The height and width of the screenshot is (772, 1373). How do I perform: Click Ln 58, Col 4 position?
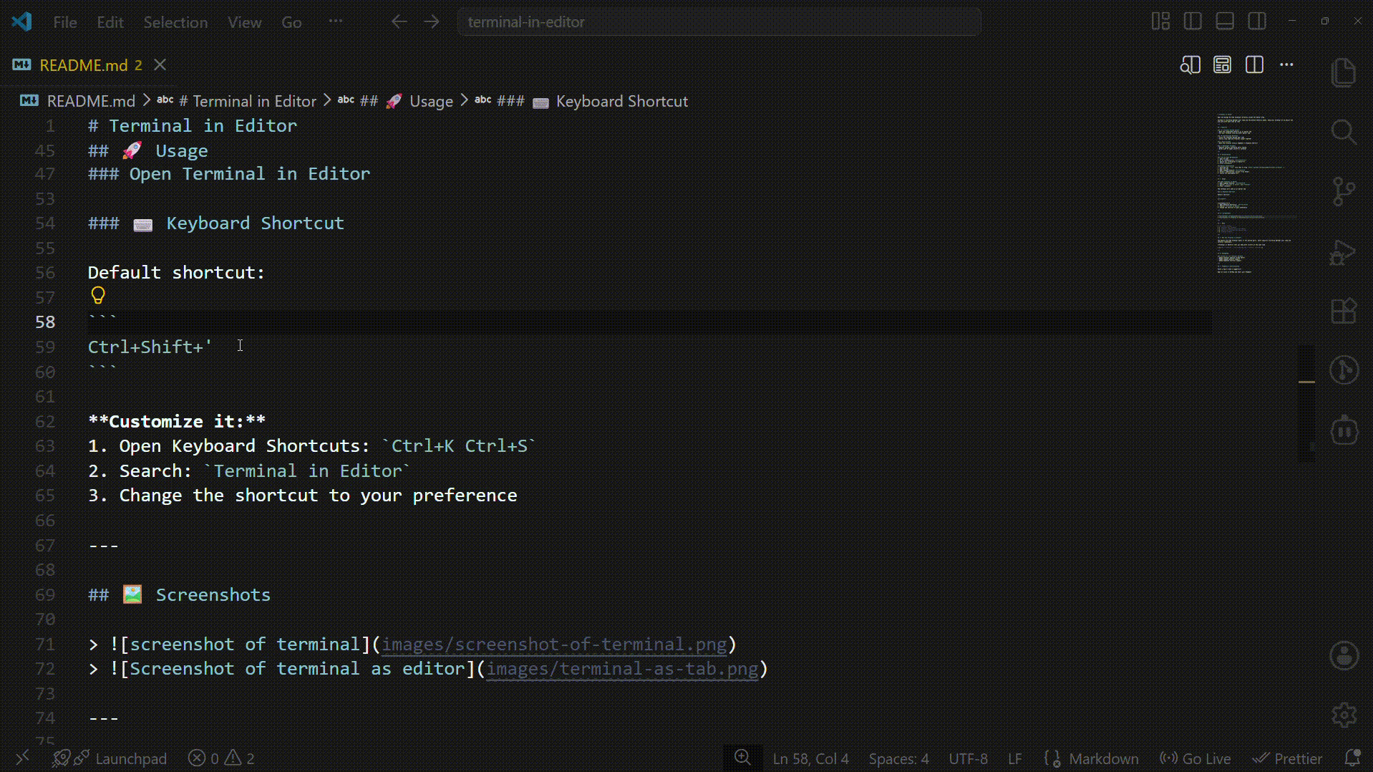(810, 758)
